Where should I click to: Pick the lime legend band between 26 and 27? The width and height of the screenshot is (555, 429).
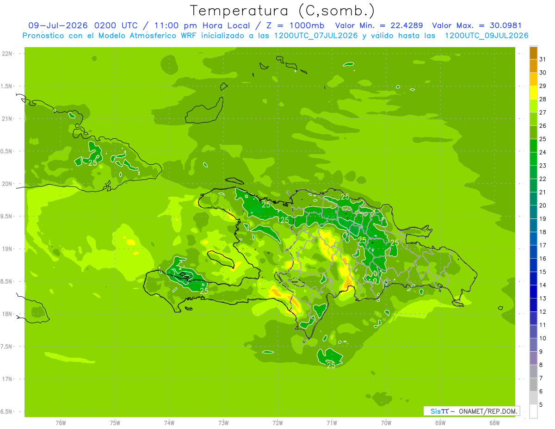(533, 119)
